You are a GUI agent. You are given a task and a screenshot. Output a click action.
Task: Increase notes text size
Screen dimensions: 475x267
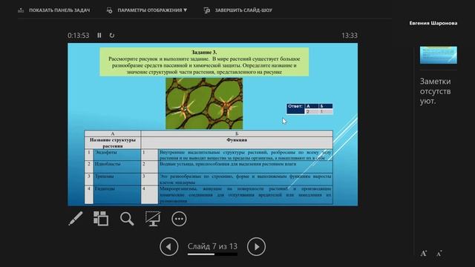pos(424,254)
